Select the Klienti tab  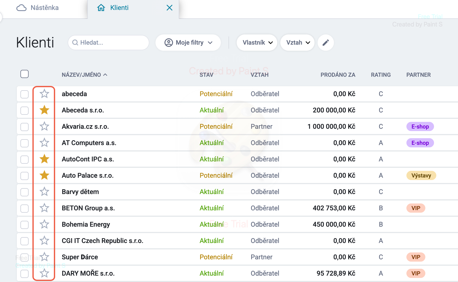coord(119,8)
